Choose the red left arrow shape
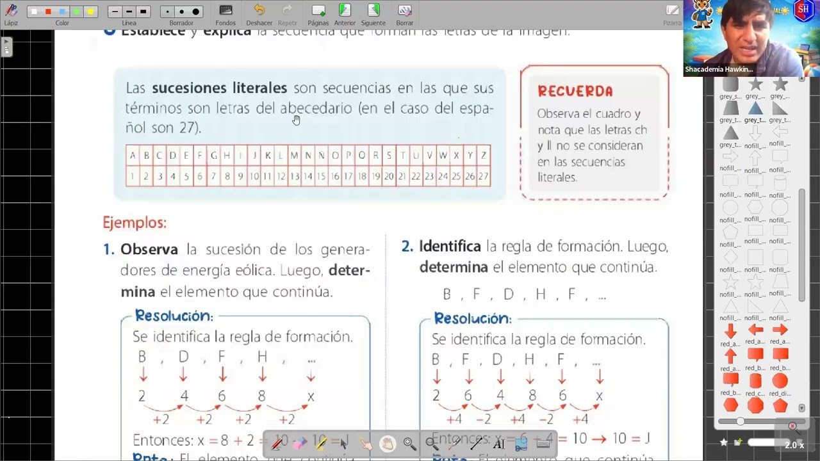This screenshot has height=461, width=820. click(755, 330)
